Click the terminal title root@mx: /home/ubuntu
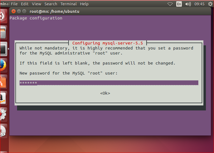The image size is (214, 153). (55, 11)
